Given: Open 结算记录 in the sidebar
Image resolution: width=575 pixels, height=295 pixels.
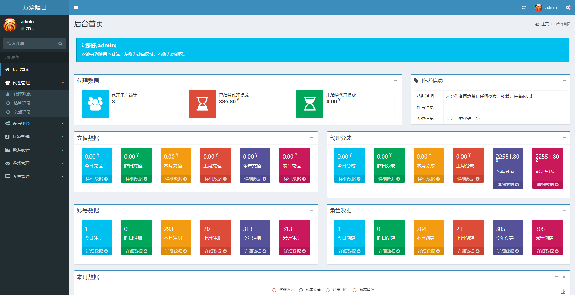Looking at the screenshot, I should (22, 103).
